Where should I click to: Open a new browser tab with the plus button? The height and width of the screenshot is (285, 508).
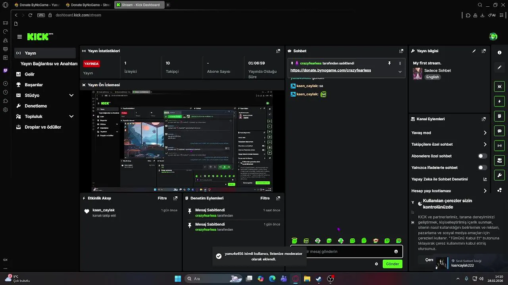tap(168, 5)
